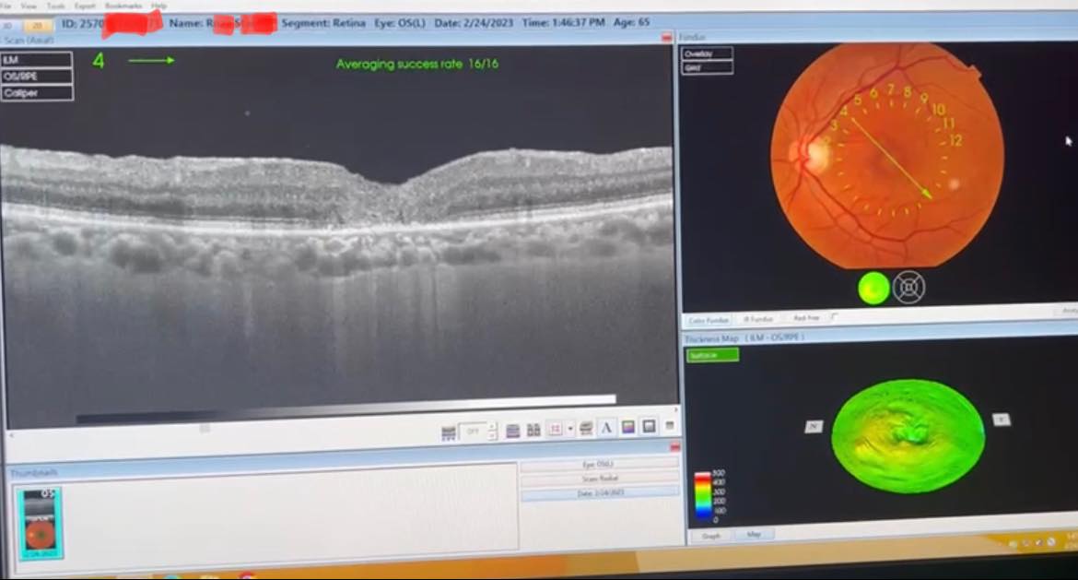Select the green thickness map circle icon

[873, 289]
